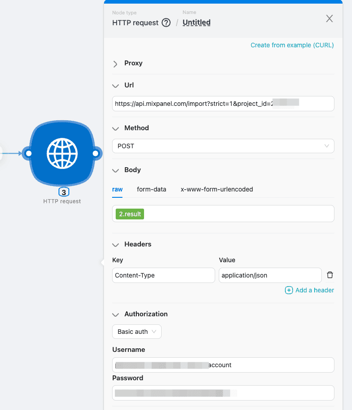The height and width of the screenshot is (410, 352).
Task: Collapse the Headers section
Action: point(116,245)
